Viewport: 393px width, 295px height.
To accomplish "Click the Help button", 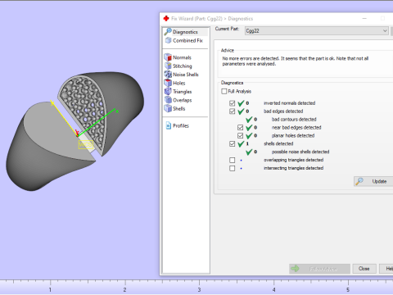I will tap(386, 269).
